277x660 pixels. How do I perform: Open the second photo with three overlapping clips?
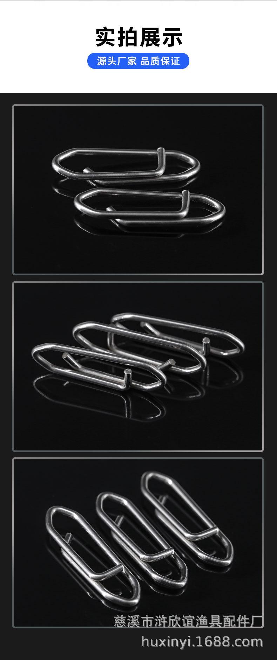(138, 366)
